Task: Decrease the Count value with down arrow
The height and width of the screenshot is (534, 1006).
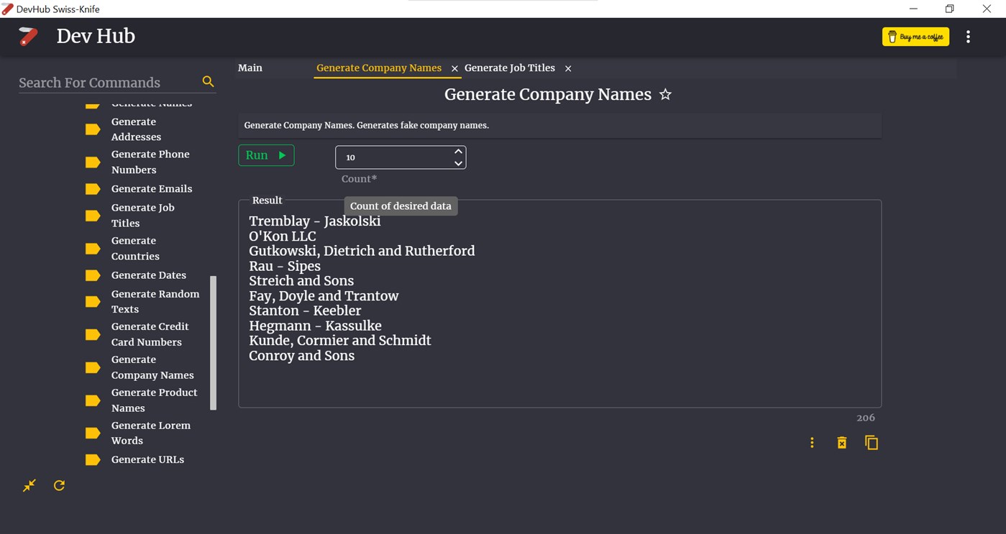Action: (458, 163)
